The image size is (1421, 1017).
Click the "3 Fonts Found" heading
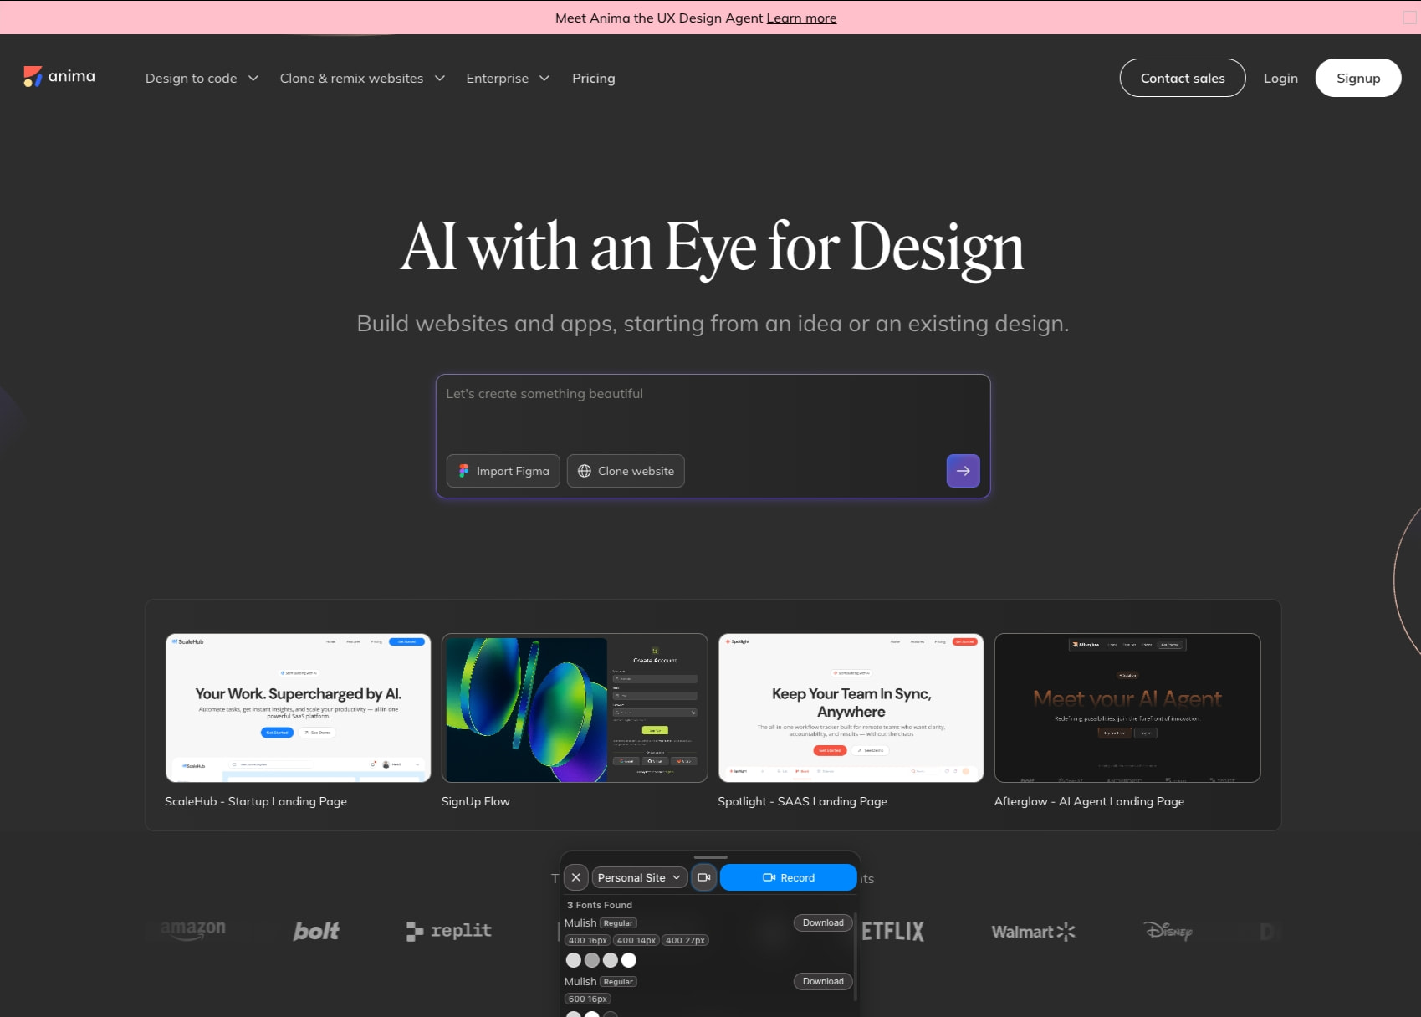600,905
